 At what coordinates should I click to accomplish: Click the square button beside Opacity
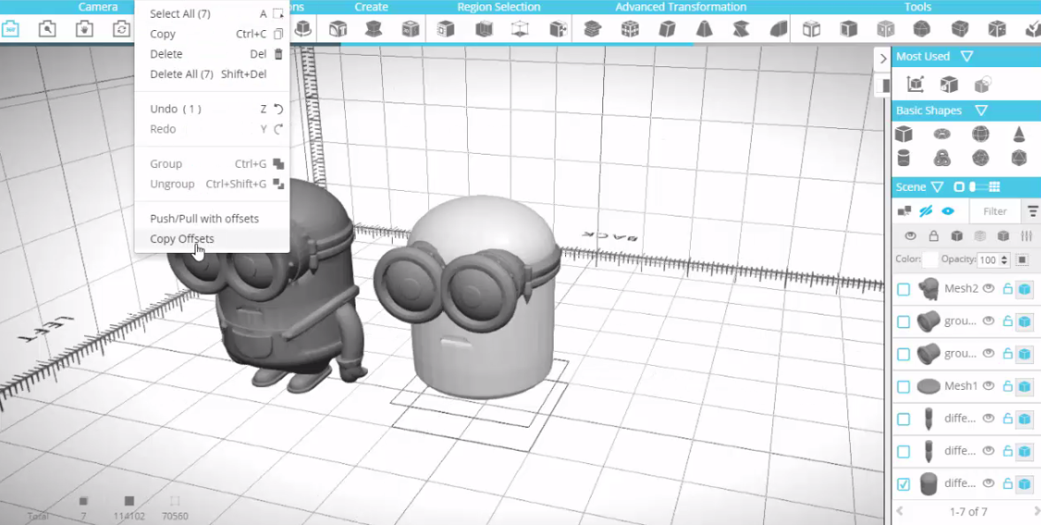[1022, 260]
